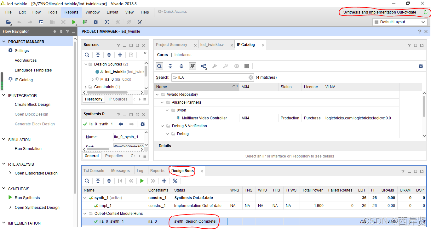Launch runs with green play in Design Runs
This screenshot has width=431, height=229.
[142, 181]
